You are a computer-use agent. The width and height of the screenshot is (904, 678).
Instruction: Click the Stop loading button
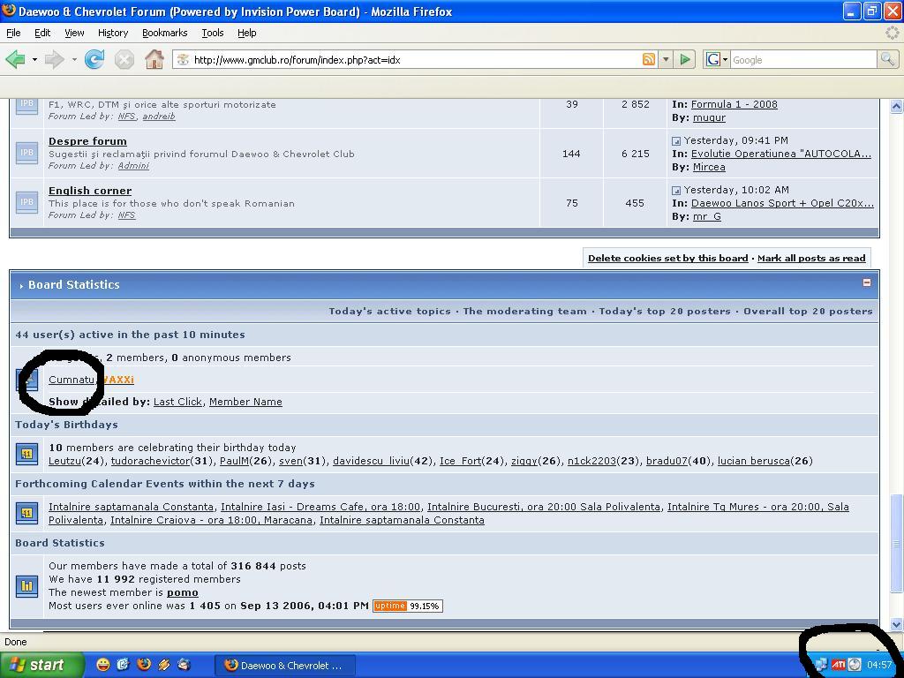[124, 59]
